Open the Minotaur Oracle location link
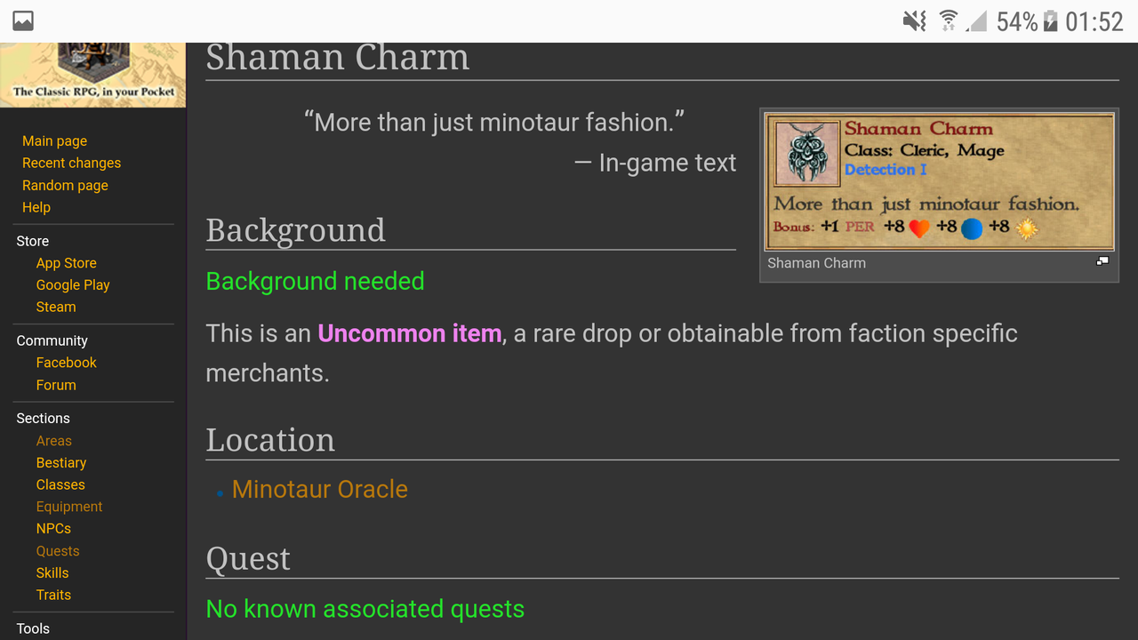The height and width of the screenshot is (640, 1138). (320, 489)
